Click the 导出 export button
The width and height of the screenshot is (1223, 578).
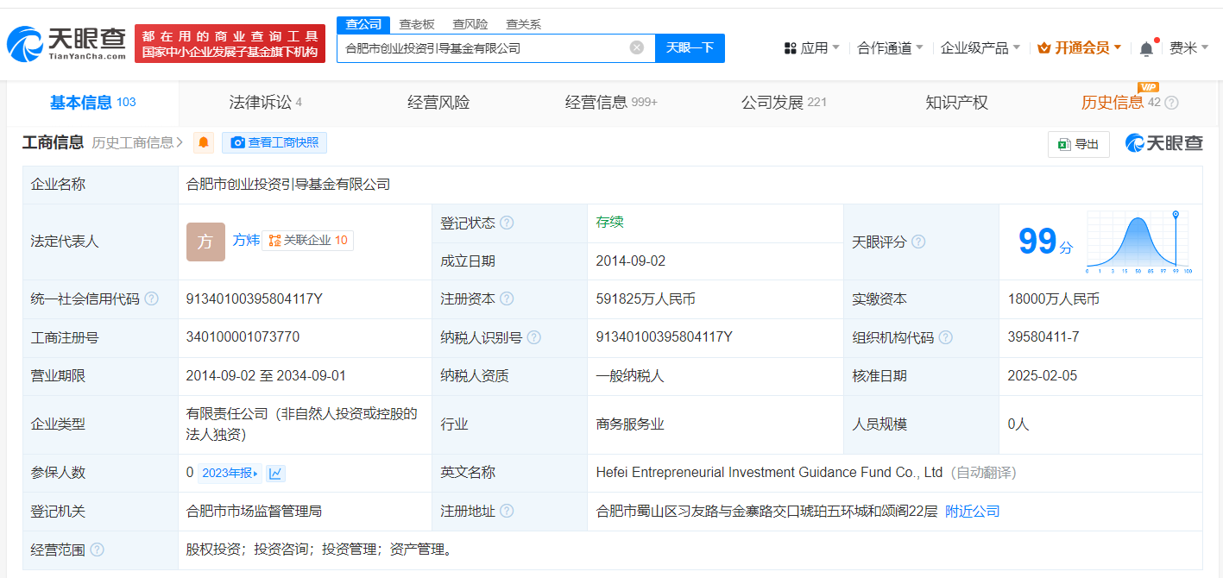point(1078,144)
